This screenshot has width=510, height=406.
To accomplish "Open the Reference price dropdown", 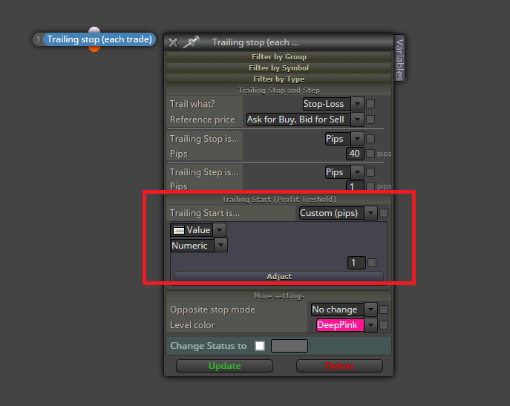I will [x=305, y=119].
